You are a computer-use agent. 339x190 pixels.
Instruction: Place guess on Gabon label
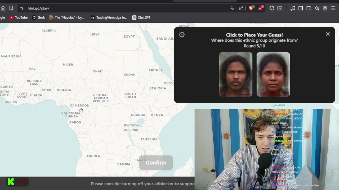click(x=75, y=122)
